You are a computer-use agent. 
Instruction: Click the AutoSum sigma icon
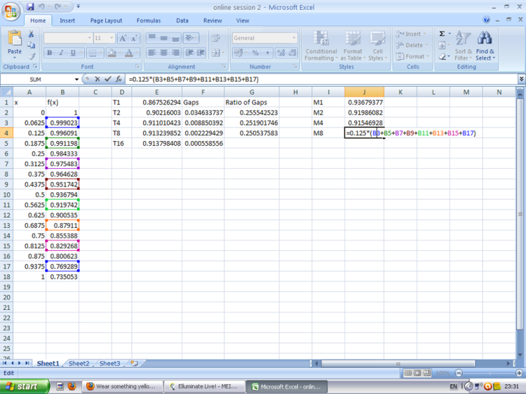(x=442, y=34)
